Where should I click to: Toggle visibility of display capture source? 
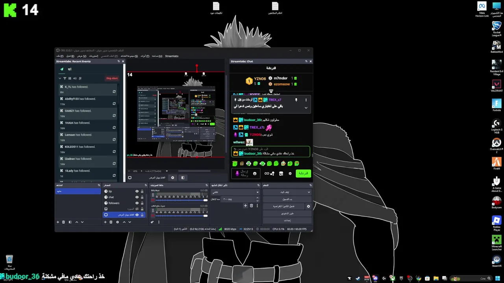pos(137,215)
